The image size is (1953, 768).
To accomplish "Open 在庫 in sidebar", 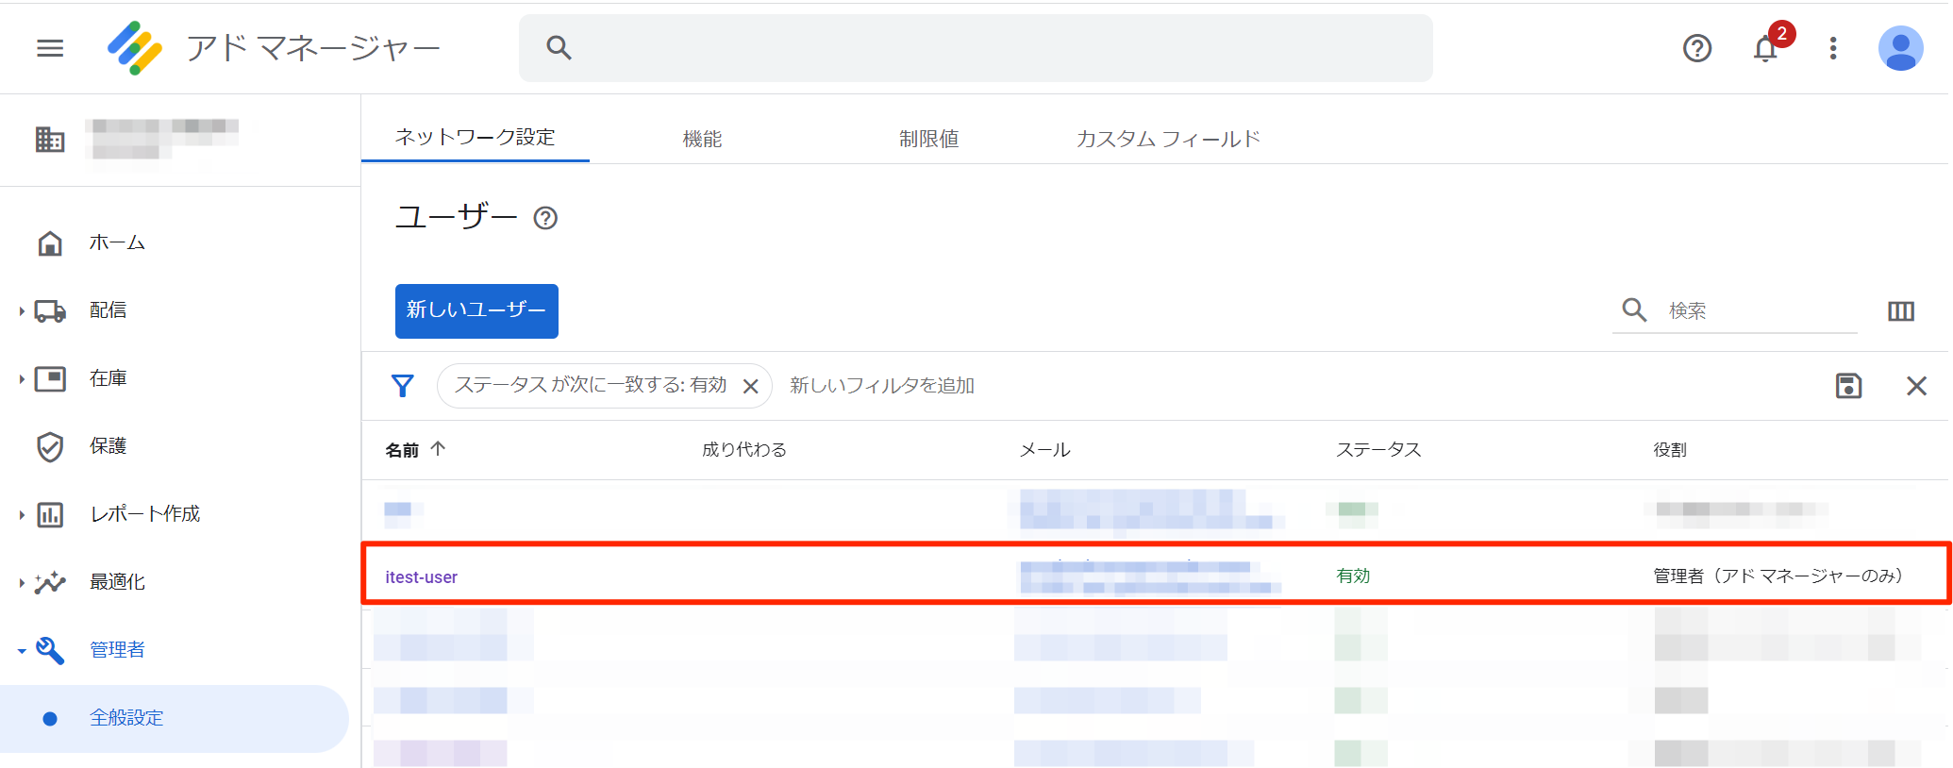I will point(108,378).
